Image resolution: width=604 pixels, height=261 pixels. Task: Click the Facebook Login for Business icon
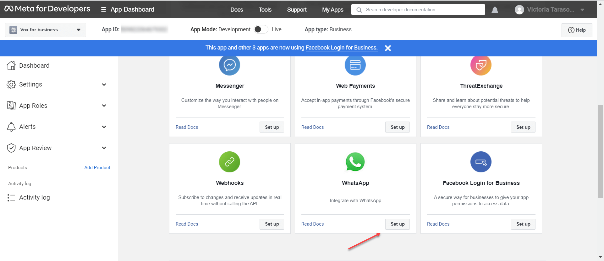(x=481, y=162)
